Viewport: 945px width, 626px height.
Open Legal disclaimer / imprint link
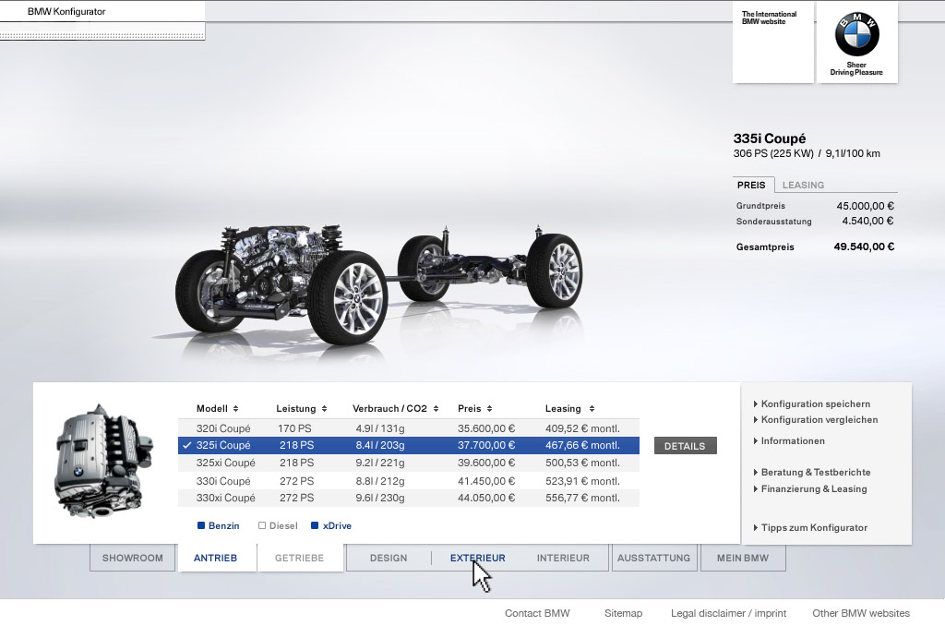pyautogui.click(x=729, y=613)
